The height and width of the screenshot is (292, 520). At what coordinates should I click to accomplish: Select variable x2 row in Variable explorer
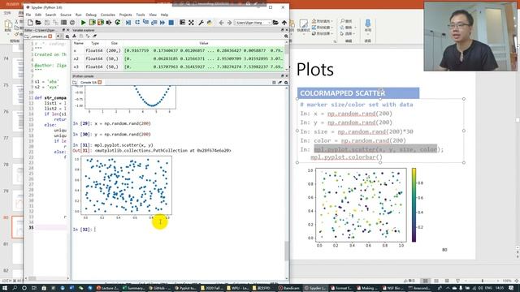pyautogui.click(x=178, y=58)
